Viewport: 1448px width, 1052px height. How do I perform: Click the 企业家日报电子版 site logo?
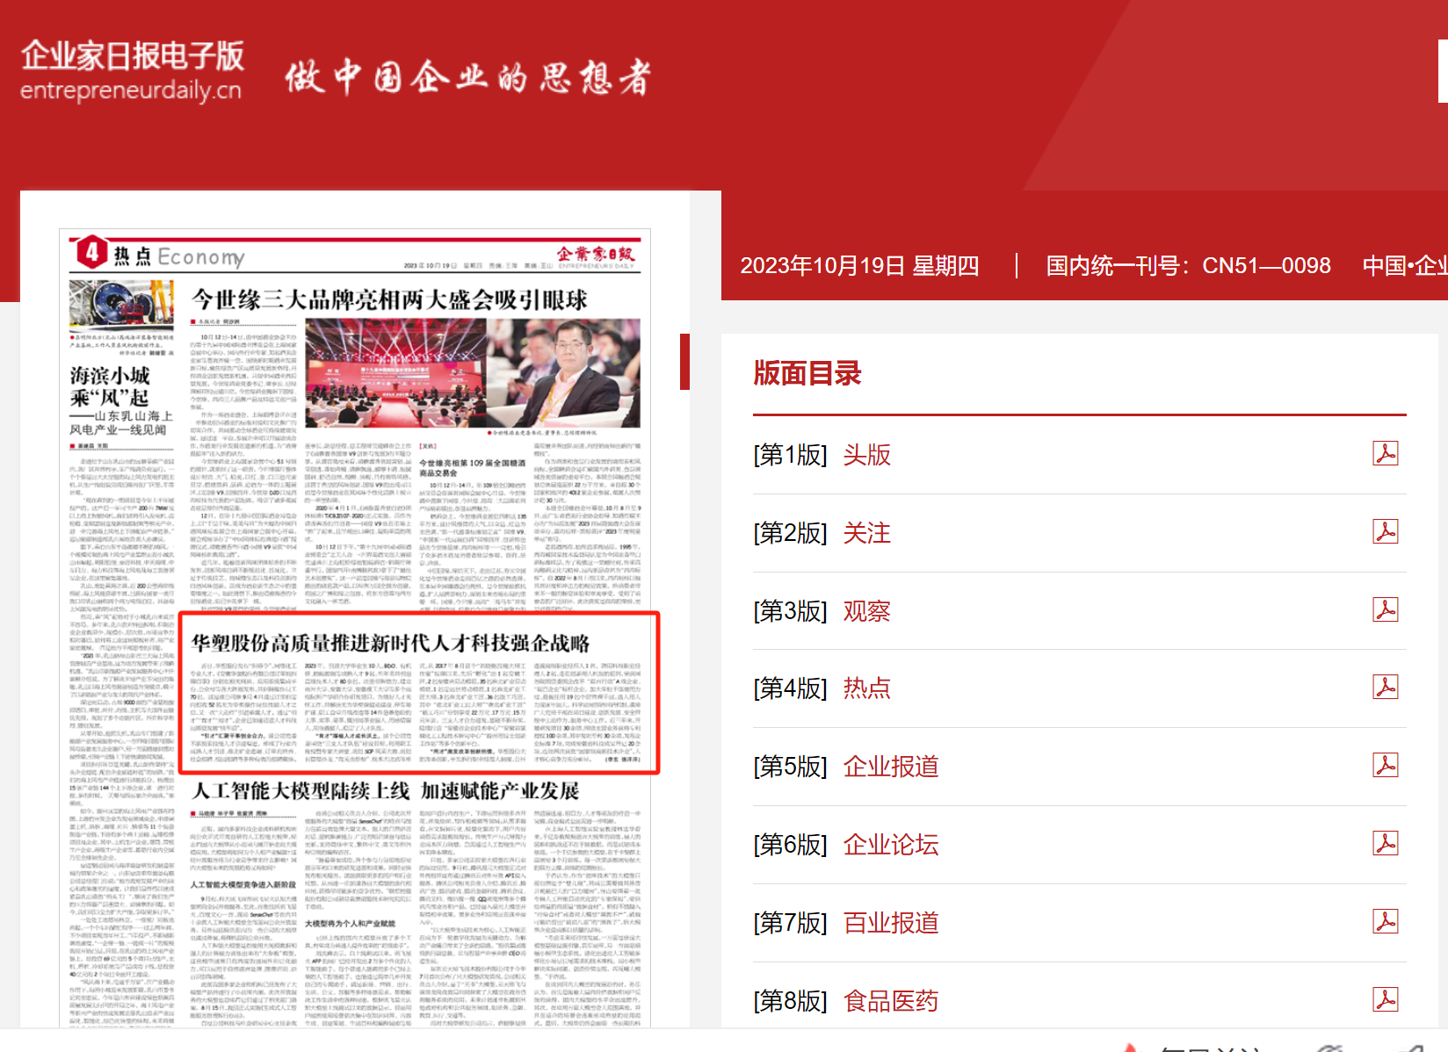[132, 69]
